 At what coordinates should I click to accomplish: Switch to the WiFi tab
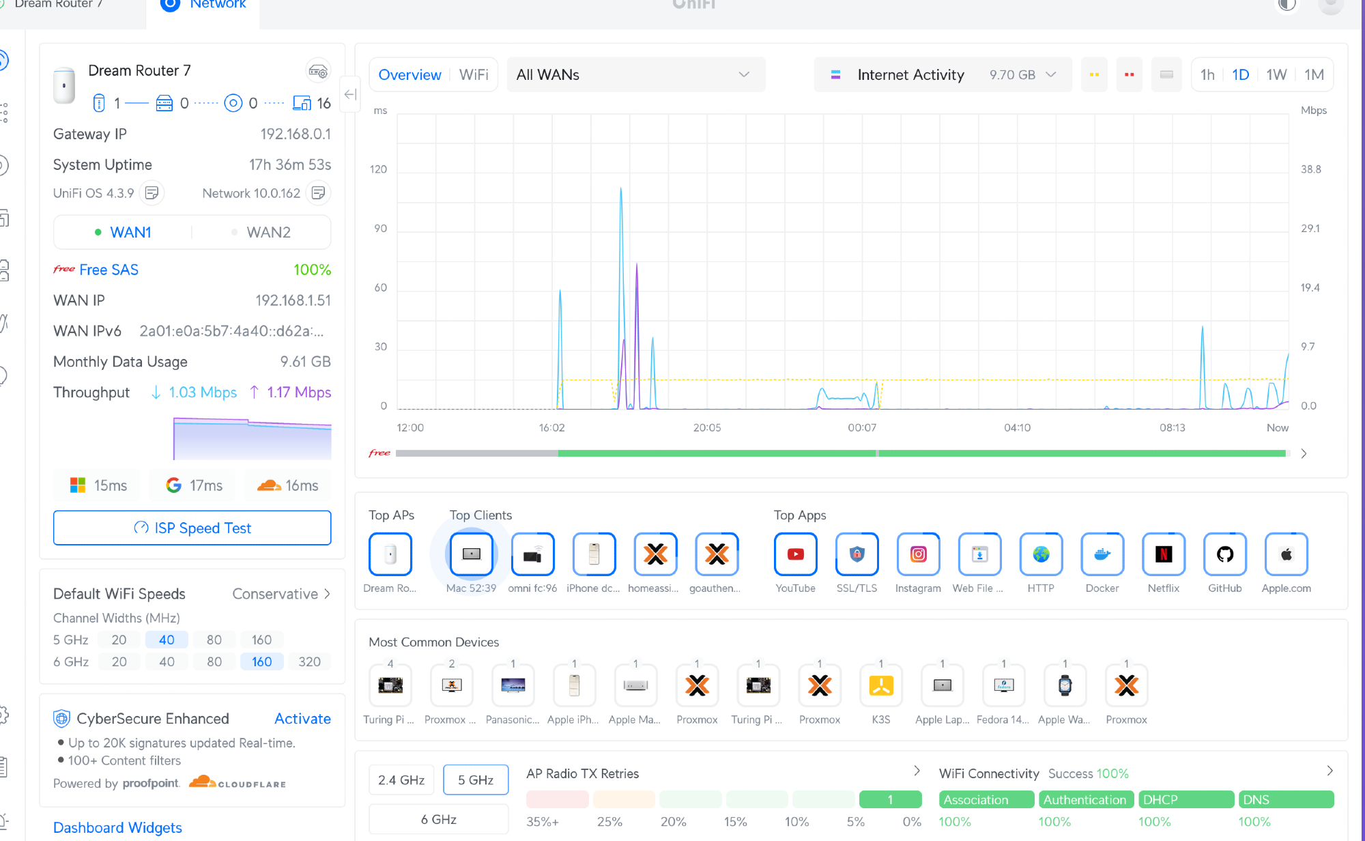(x=474, y=74)
